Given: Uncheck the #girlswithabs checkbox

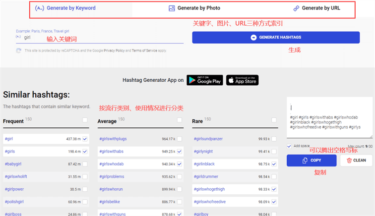Looking at the screenshot, I should (180, 152).
